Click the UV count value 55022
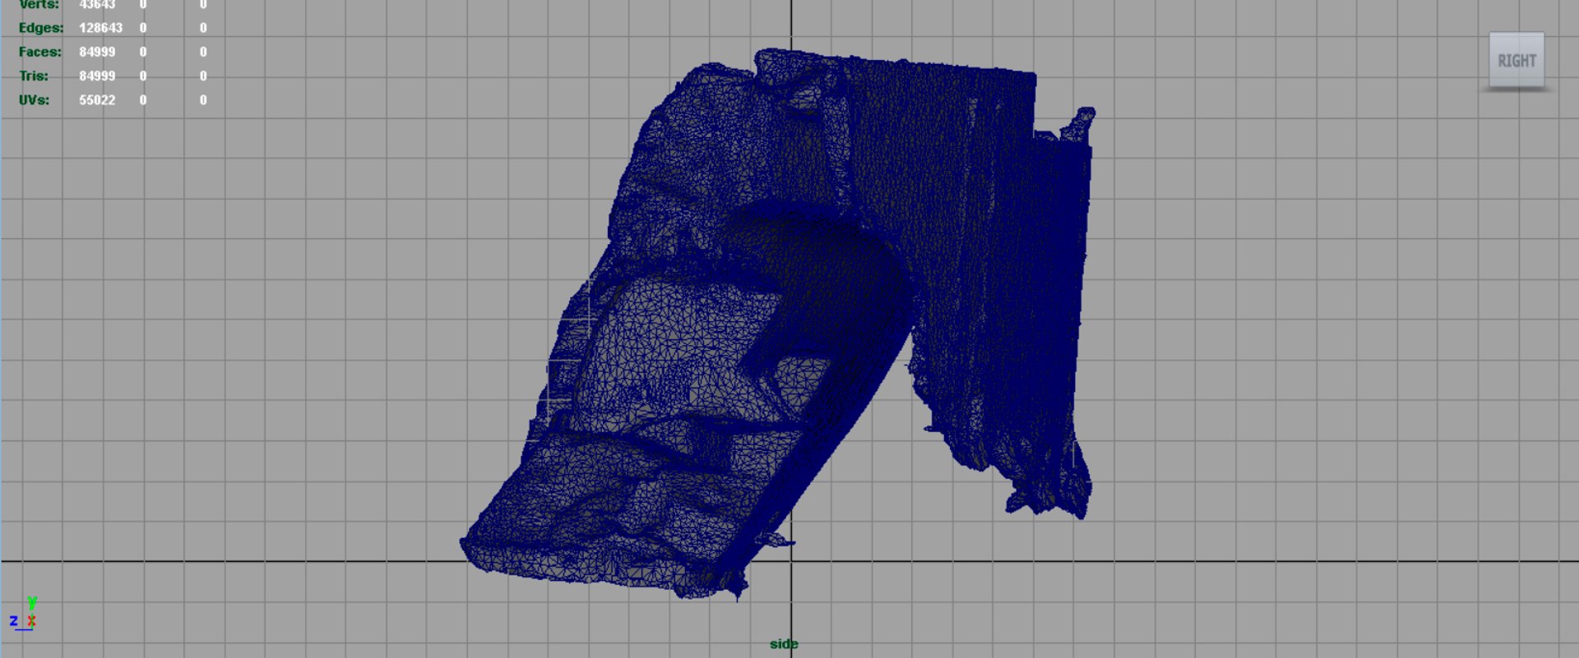 click(x=97, y=100)
